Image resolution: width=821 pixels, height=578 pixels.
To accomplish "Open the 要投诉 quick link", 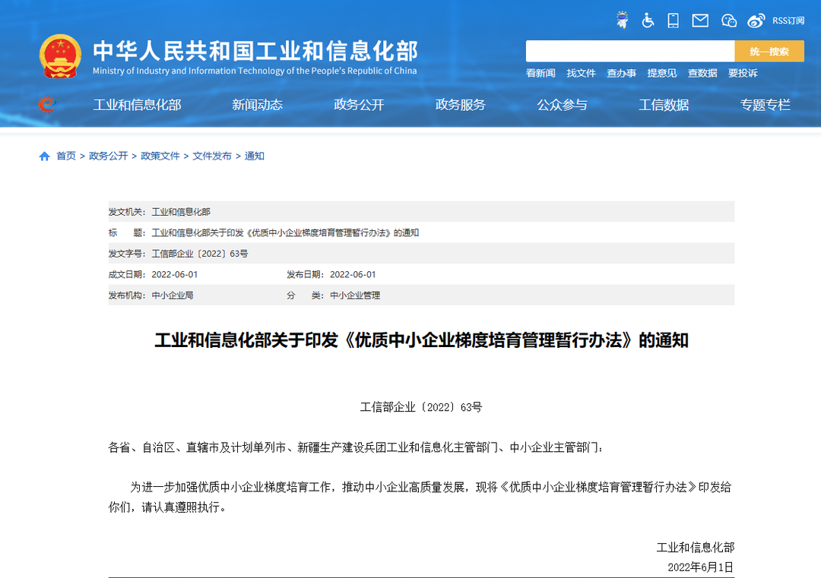I will [x=743, y=73].
